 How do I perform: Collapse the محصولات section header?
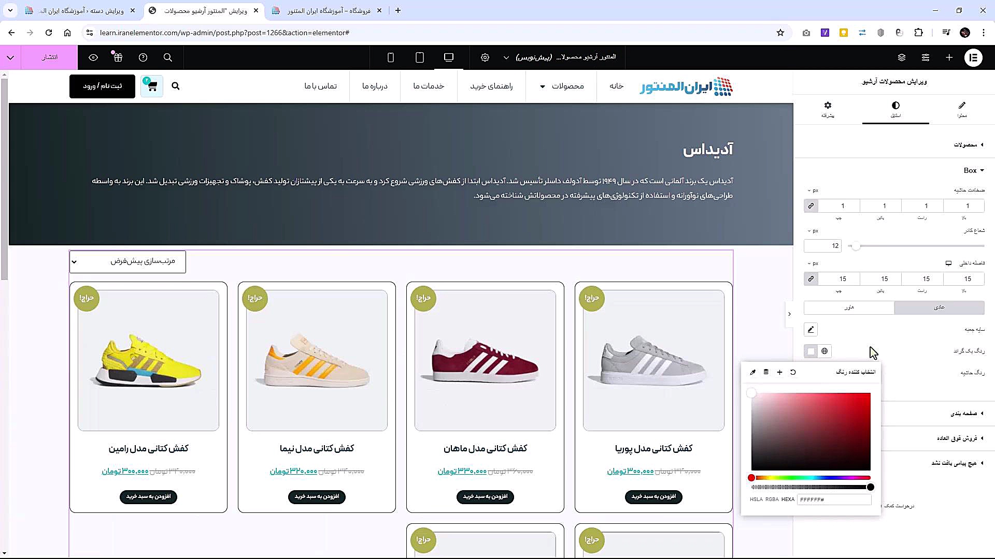[x=969, y=145]
